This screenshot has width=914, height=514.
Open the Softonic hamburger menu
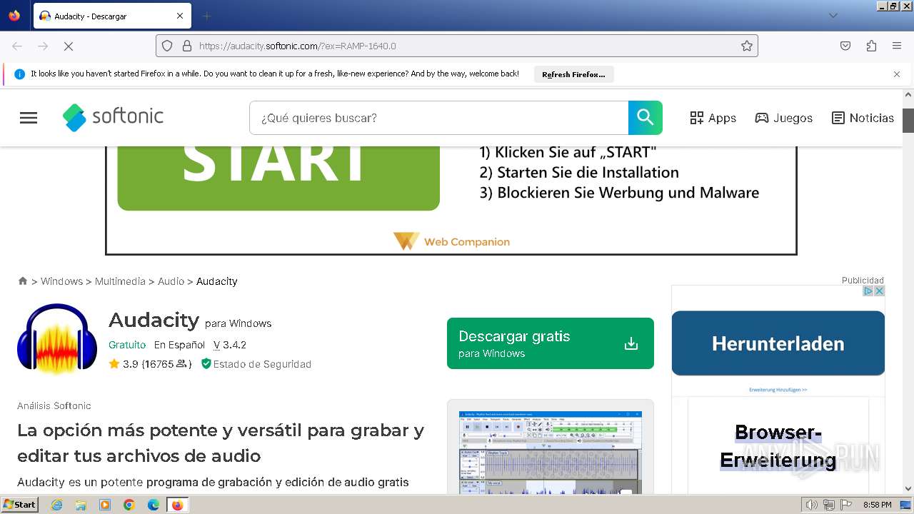tap(29, 118)
